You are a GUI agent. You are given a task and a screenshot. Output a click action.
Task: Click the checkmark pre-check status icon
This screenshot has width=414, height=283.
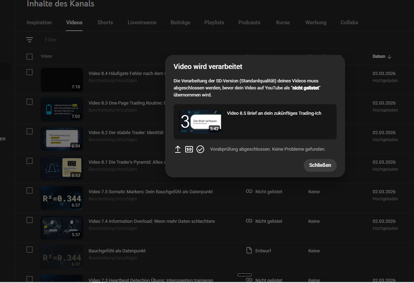click(x=200, y=149)
